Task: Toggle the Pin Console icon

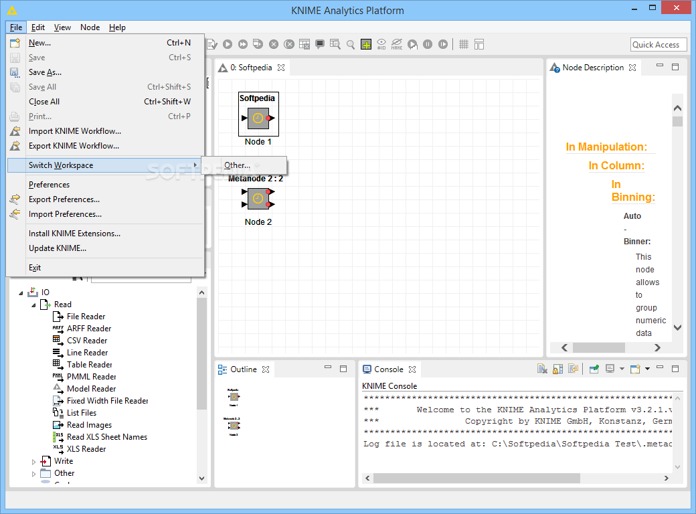Action: 594,369
